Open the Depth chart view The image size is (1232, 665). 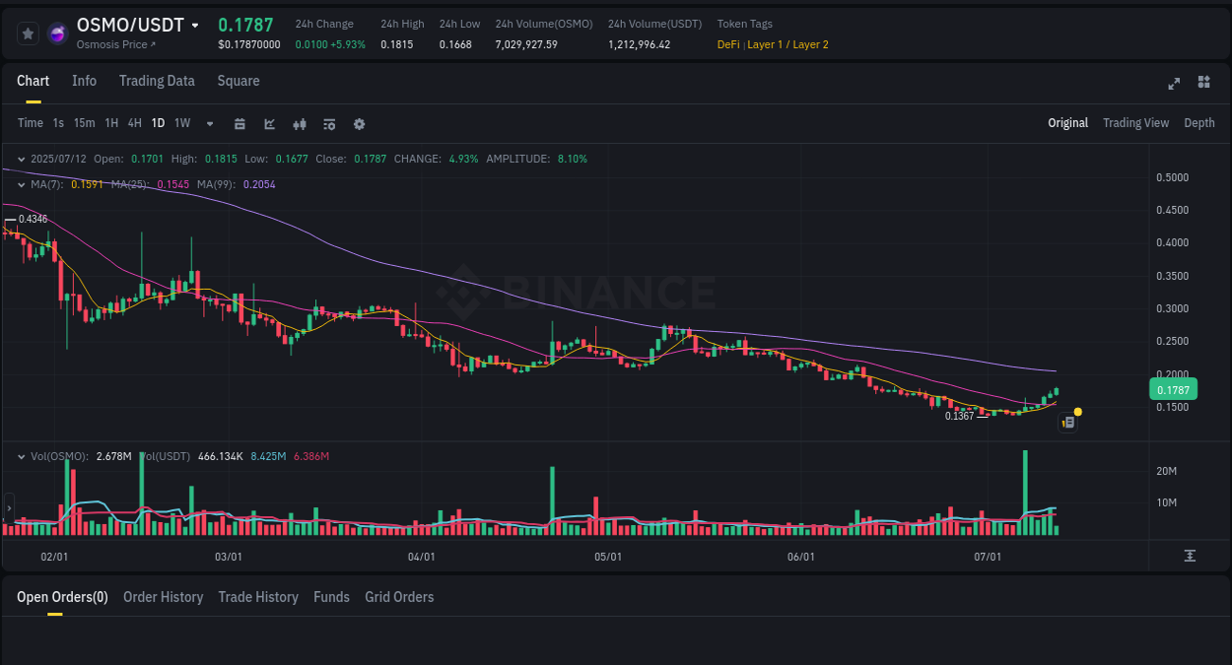(1199, 123)
